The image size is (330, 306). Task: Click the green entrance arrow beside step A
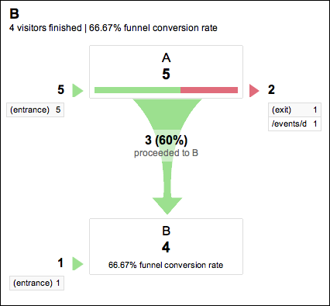(77, 90)
